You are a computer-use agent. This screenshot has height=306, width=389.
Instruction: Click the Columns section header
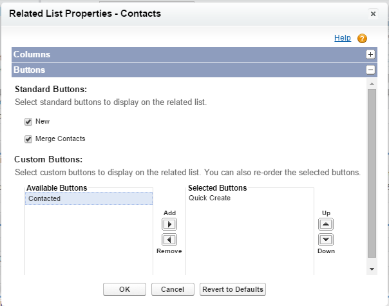pos(32,55)
